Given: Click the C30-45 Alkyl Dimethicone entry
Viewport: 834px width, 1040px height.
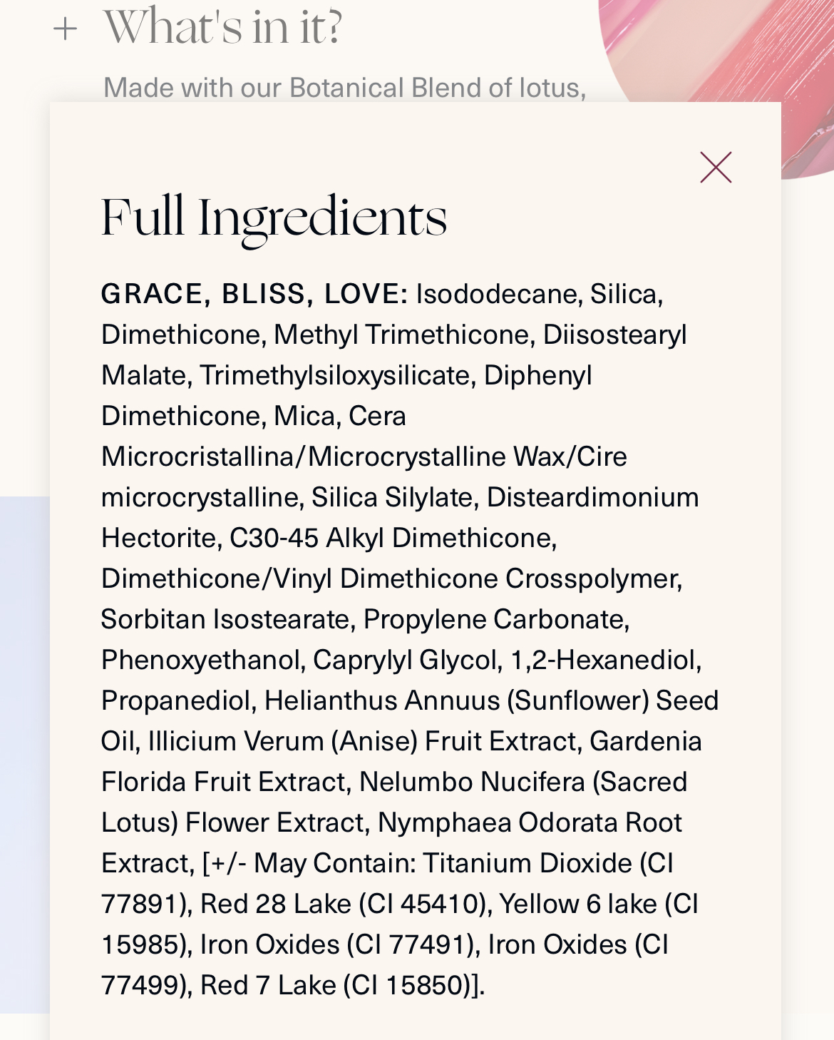Looking at the screenshot, I should [x=393, y=538].
